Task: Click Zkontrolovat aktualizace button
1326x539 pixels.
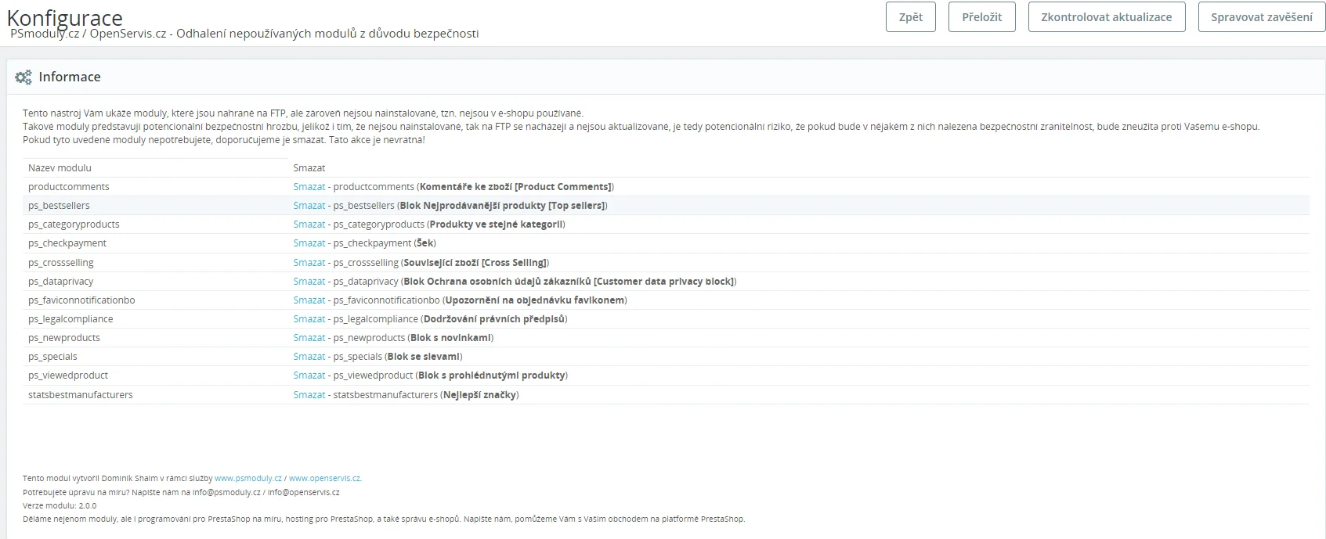Action: [x=1106, y=17]
